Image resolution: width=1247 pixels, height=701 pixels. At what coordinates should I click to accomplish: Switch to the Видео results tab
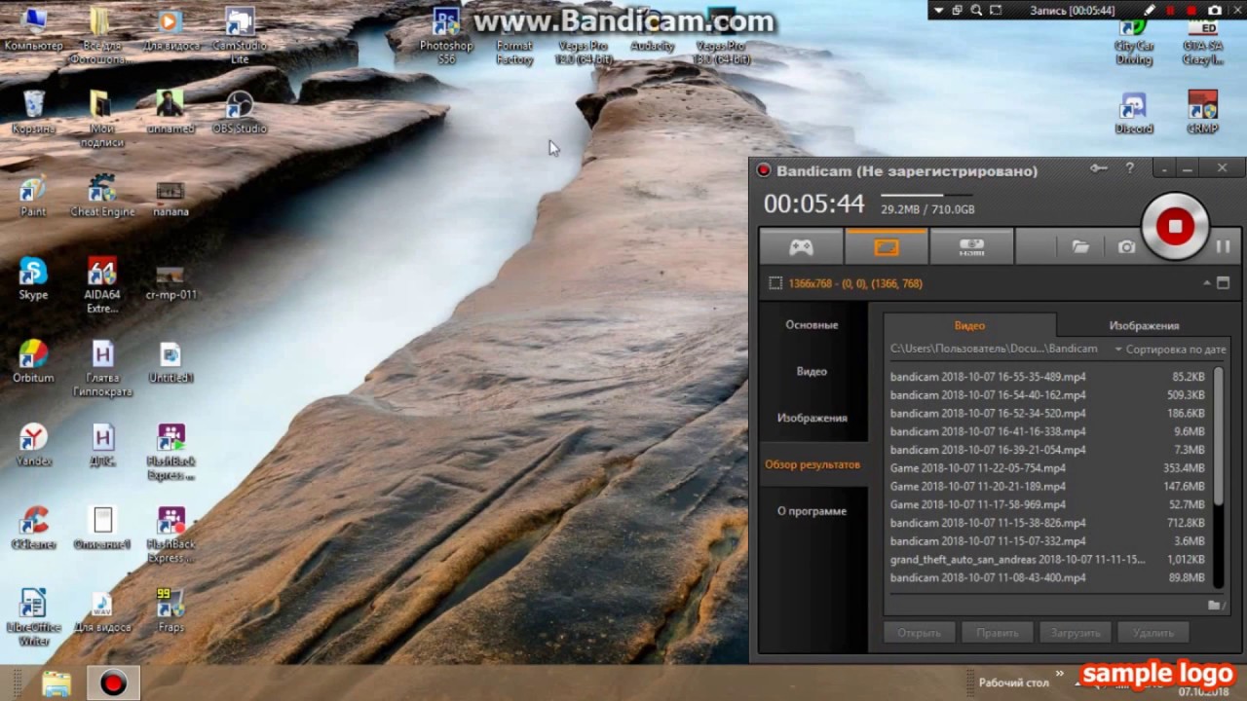969,325
